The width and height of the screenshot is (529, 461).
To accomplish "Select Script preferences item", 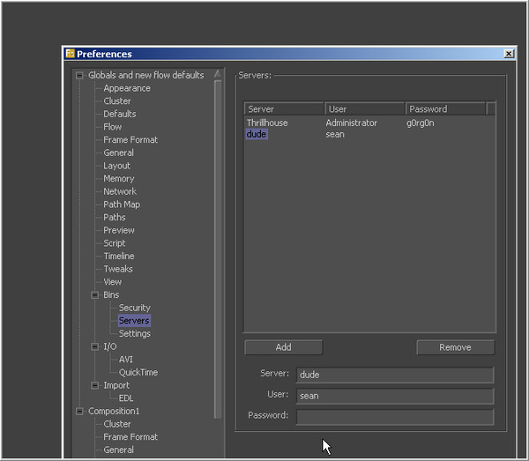I will coord(115,243).
